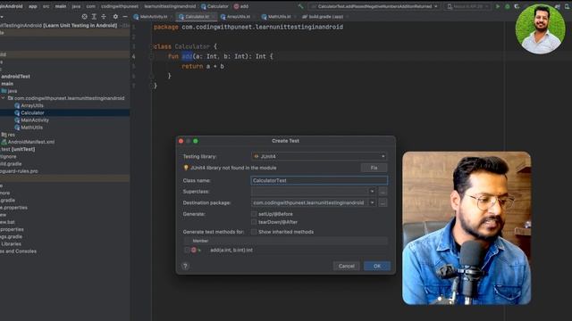572x321 pixels.
Task: Tick the add(a:Int, b:Int) member checkbox
Action: [187, 250]
